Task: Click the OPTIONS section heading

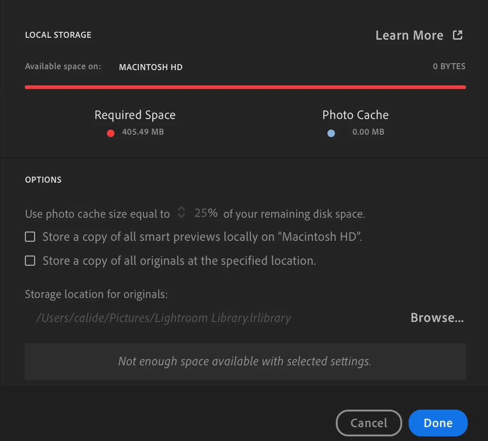Action: (x=43, y=180)
